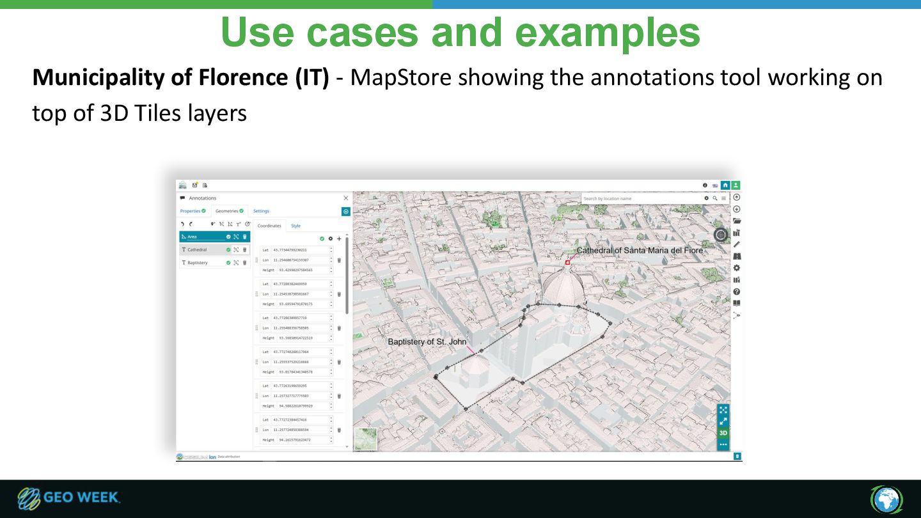
Task: Zoom to the Cathedral annotation geometry
Action: tap(236, 250)
